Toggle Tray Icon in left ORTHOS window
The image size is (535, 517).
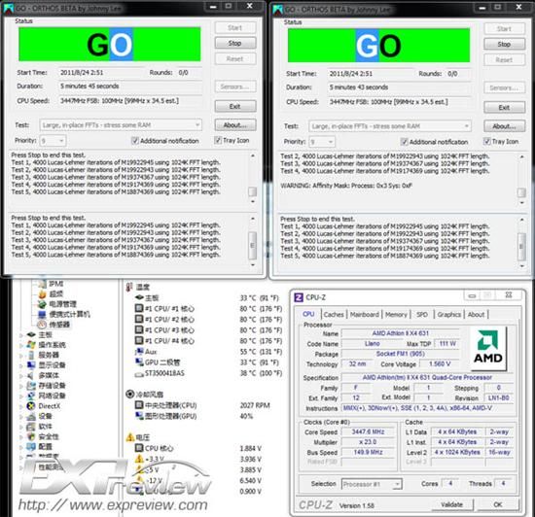click(232, 140)
